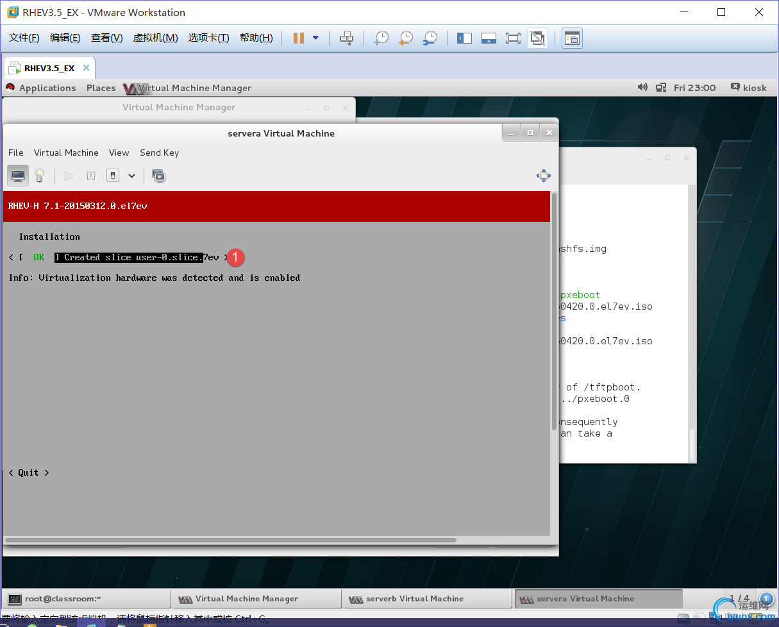The width and height of the screenshot is (779, 627).
Task: Open the 帮助(H) menu
Action: (256, 38)
